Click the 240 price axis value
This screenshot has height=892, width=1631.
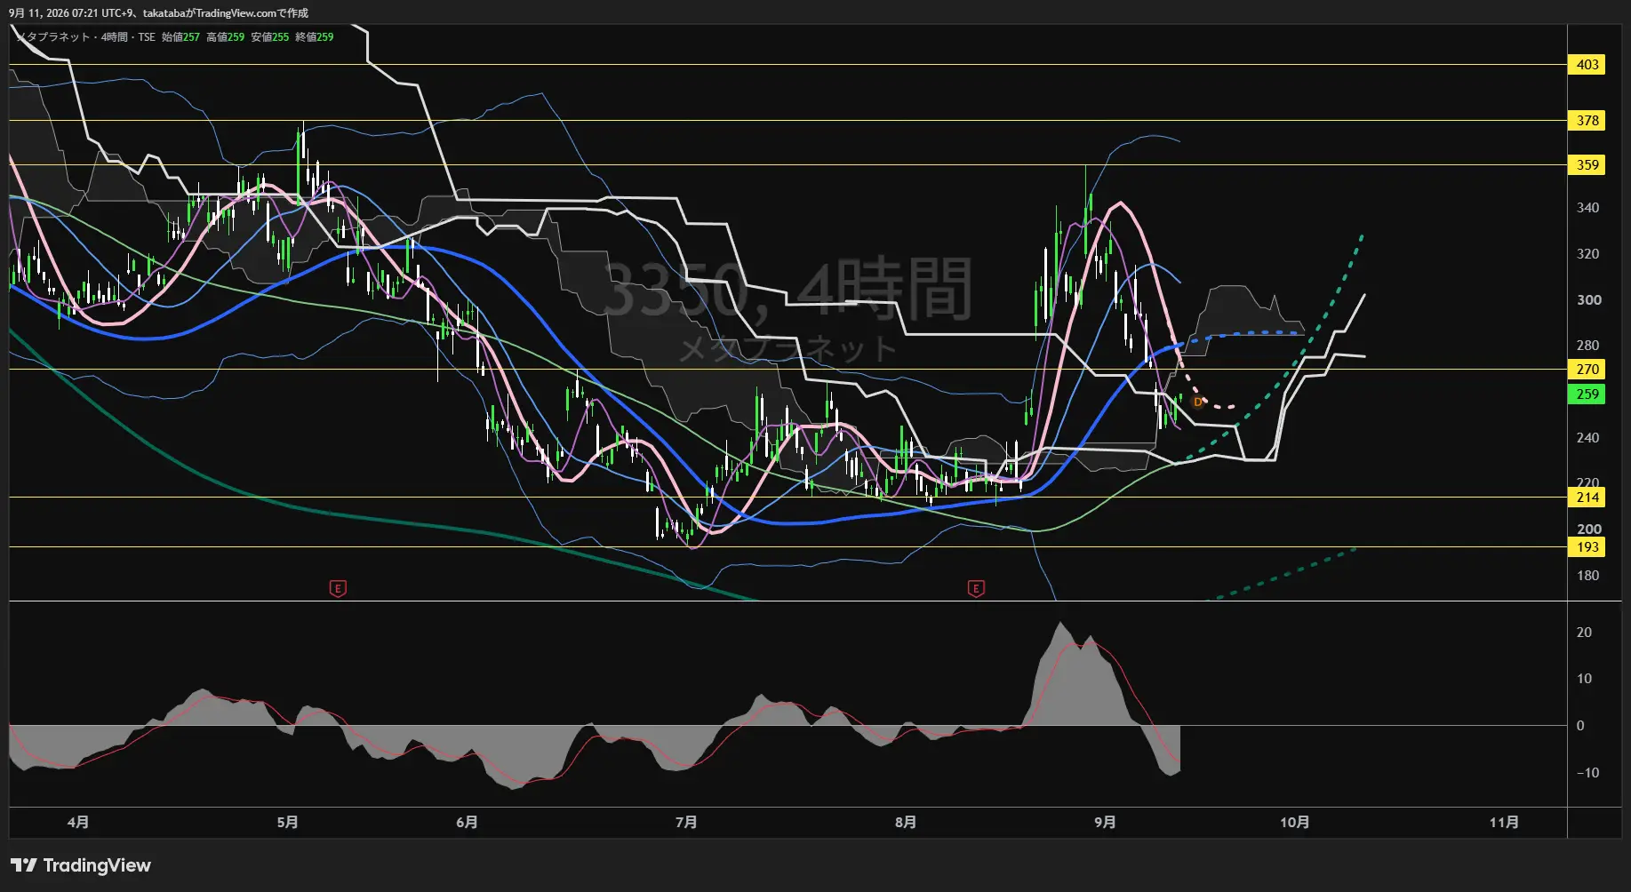pyautogui.click(x=1587, y=438)
